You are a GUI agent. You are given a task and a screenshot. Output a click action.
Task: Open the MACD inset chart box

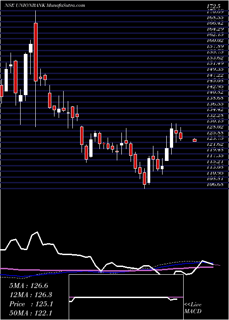(x=126, y=297)
